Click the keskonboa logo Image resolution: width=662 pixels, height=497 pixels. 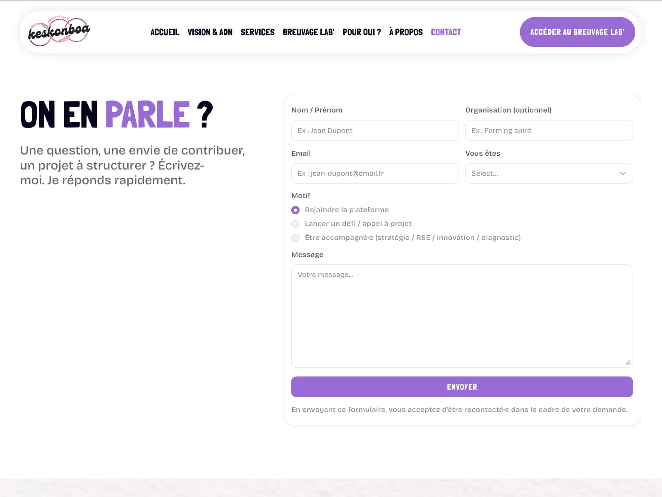pyautogui.click(x=59, y=32)
